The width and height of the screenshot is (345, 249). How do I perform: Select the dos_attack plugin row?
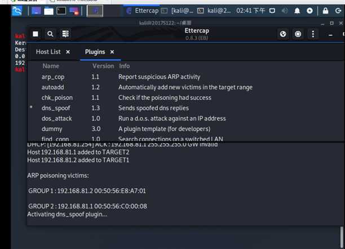[x=185, y=118]
